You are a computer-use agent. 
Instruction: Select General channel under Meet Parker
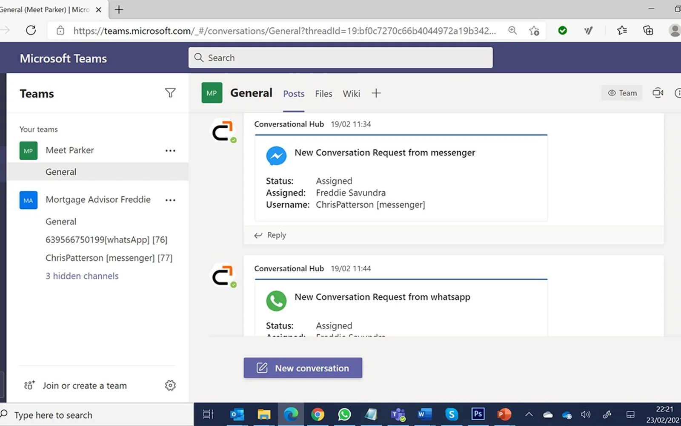tap(97, 172)
